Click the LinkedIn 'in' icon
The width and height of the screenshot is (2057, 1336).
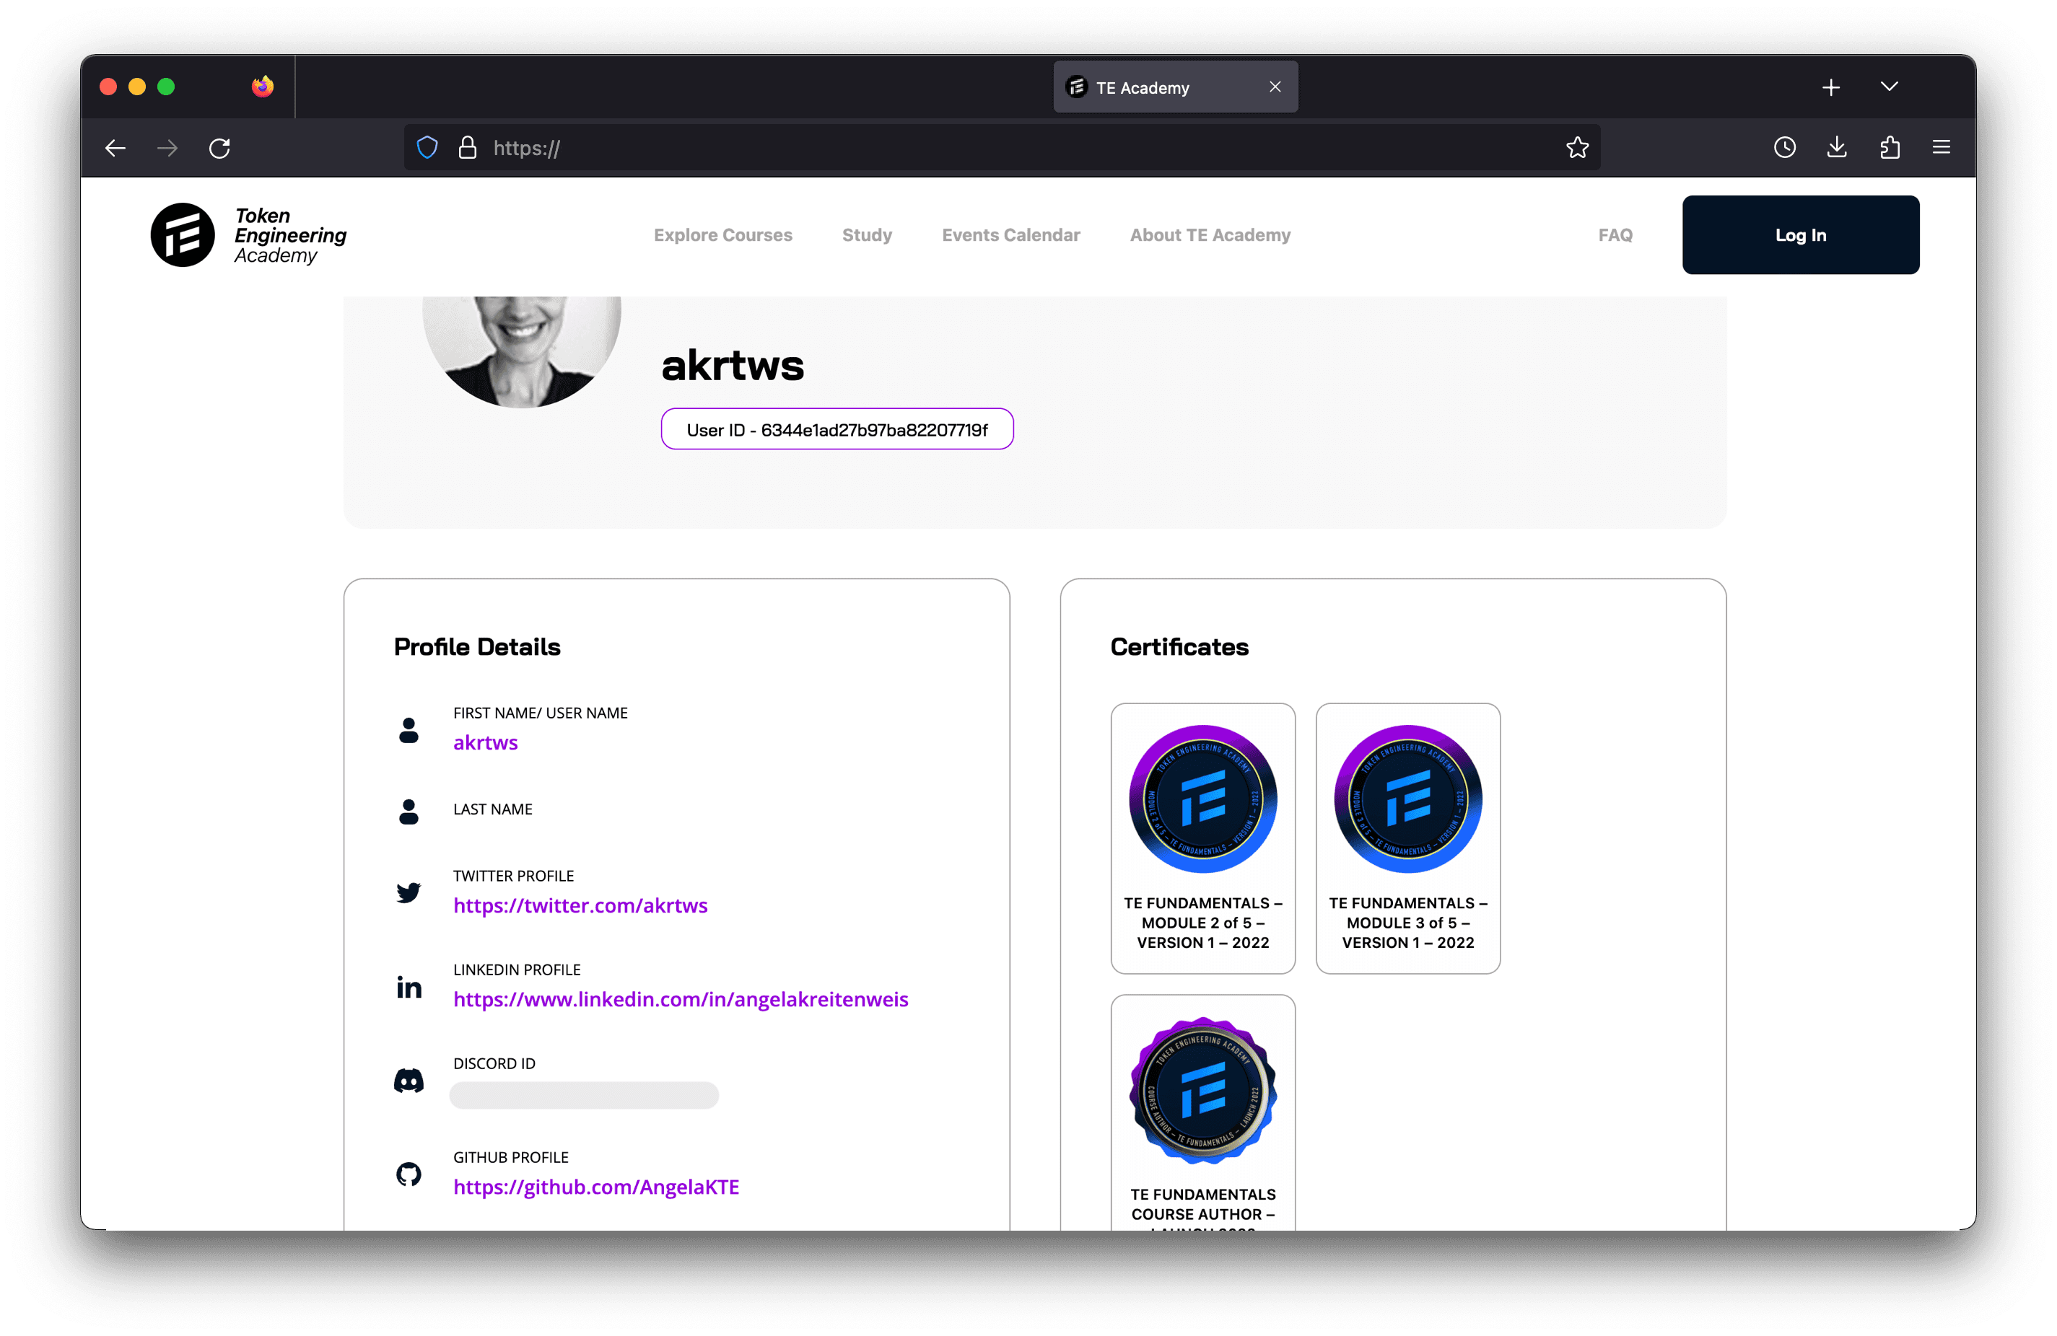409,986
